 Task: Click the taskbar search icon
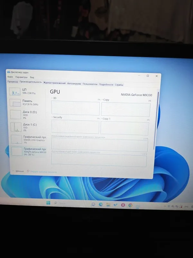pyautogui.click(x=56, y=203)
